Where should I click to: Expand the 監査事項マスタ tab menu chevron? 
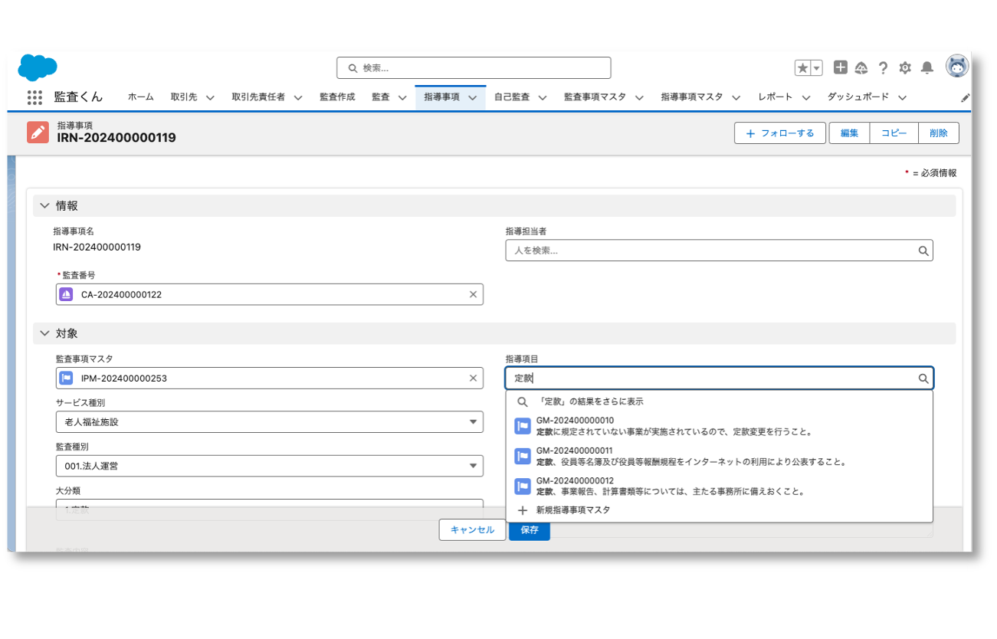click(639, 97)
